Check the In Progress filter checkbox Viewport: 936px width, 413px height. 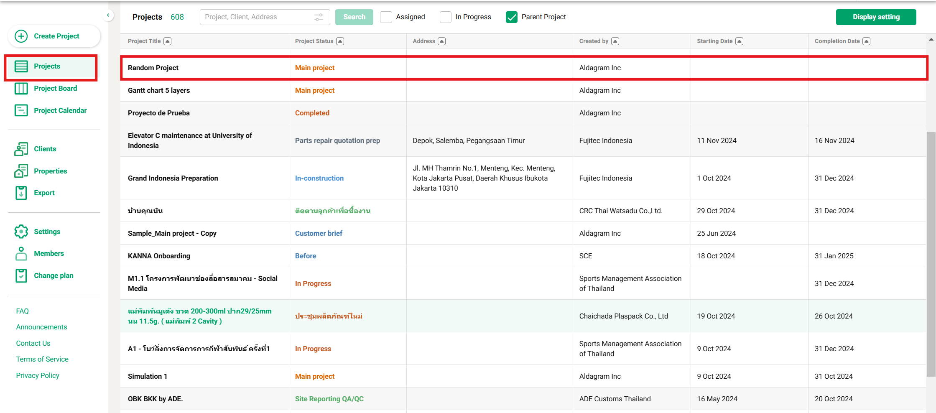[x=446, y=17]
